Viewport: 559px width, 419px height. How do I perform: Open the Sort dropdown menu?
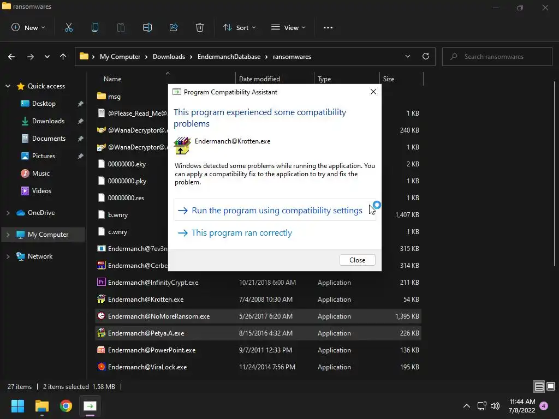tap(240, 27)
